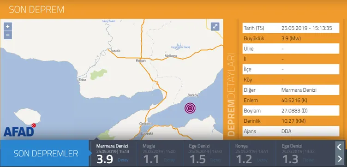Go to next earthquakes with right chevron

pos(340,158)
